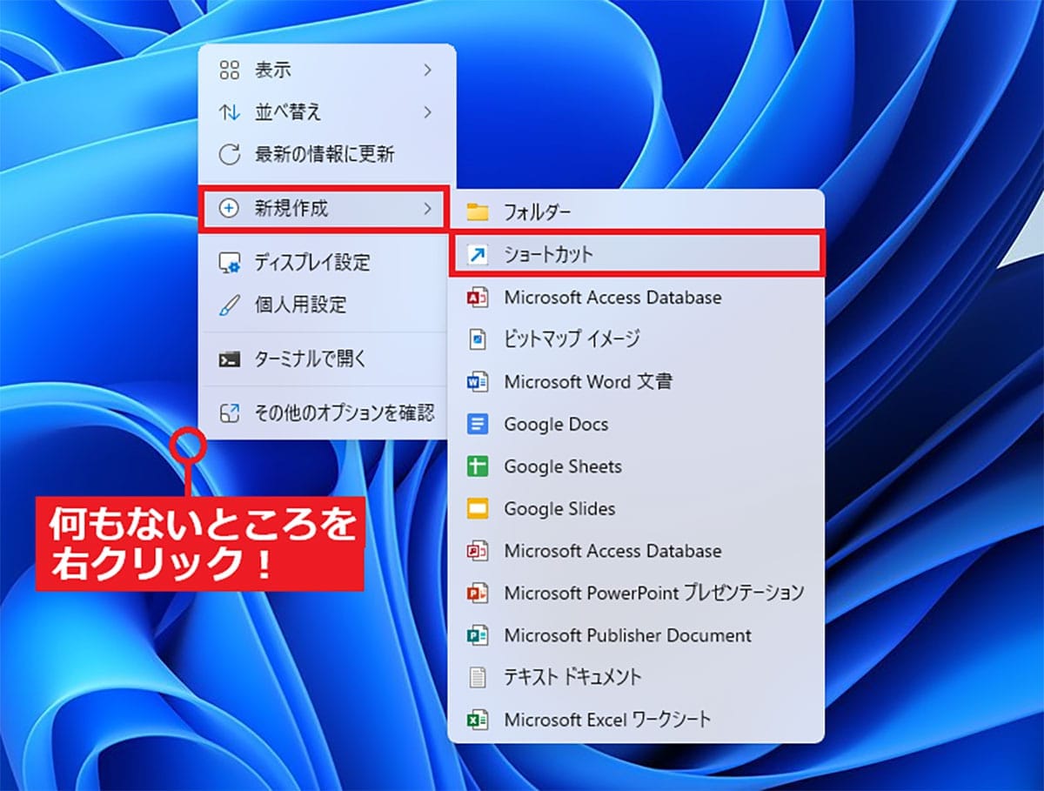Click the Microsoft Publisher document icon

[x=479, y=635]
